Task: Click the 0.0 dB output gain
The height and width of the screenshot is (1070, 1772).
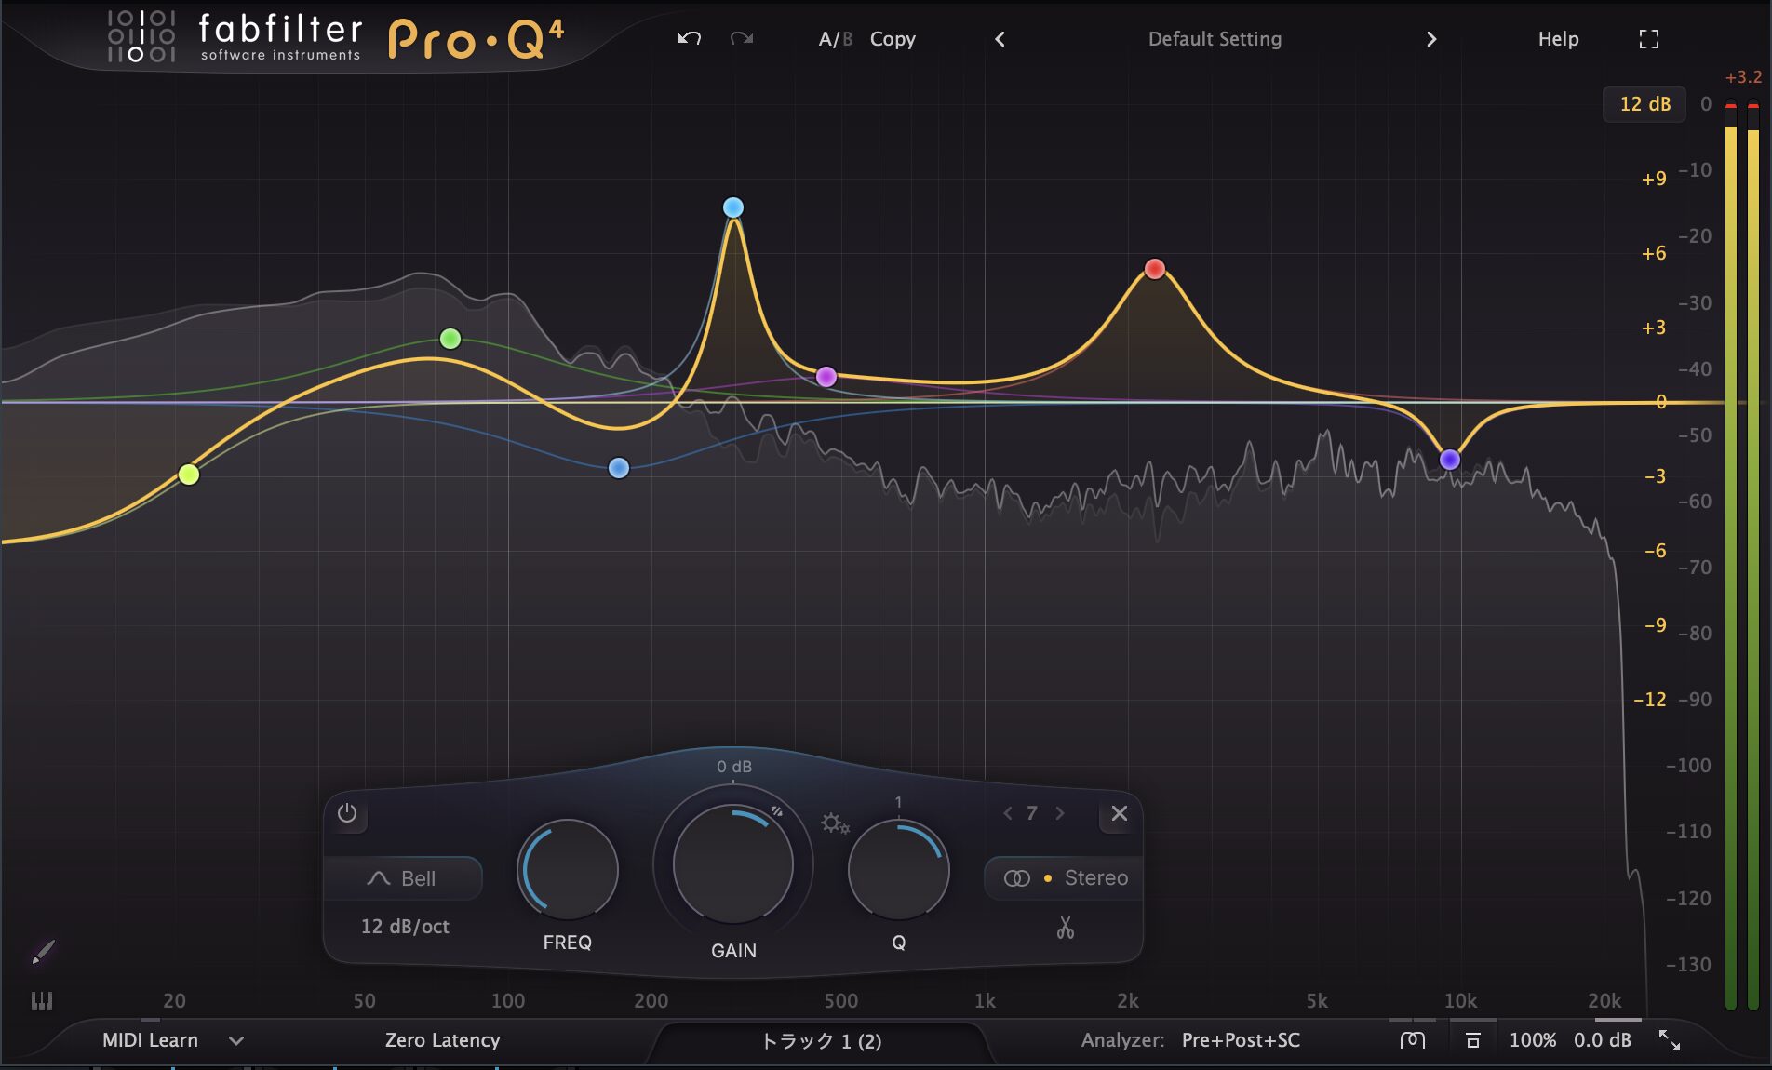Action: 1602,1040
